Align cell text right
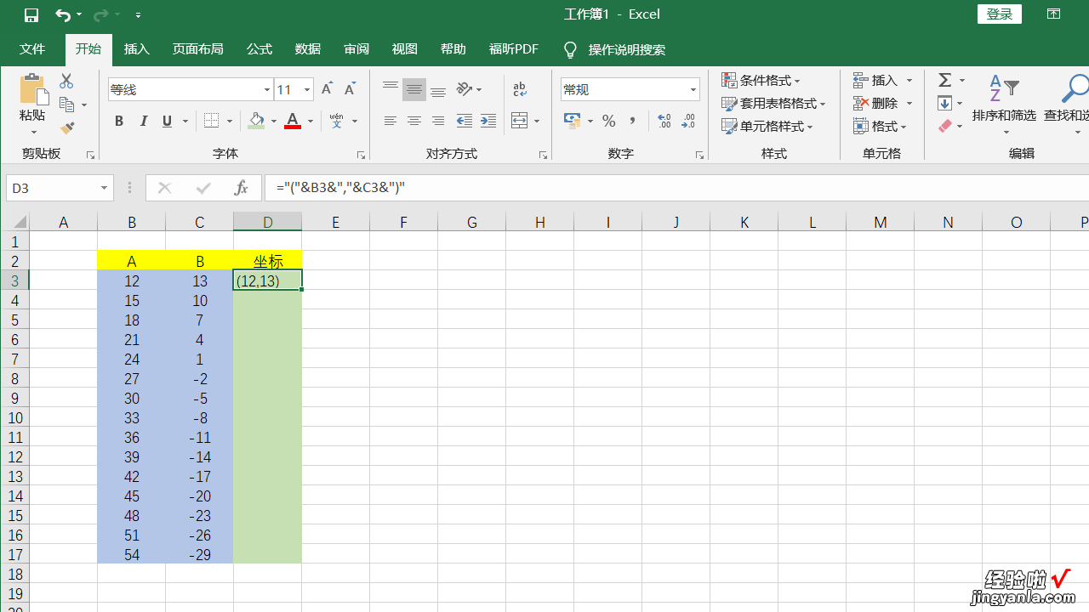The image size is (1089, 612). (438, 122)
